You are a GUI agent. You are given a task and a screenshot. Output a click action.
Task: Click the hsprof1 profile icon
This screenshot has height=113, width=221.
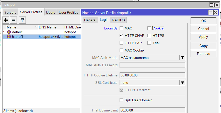9,37
